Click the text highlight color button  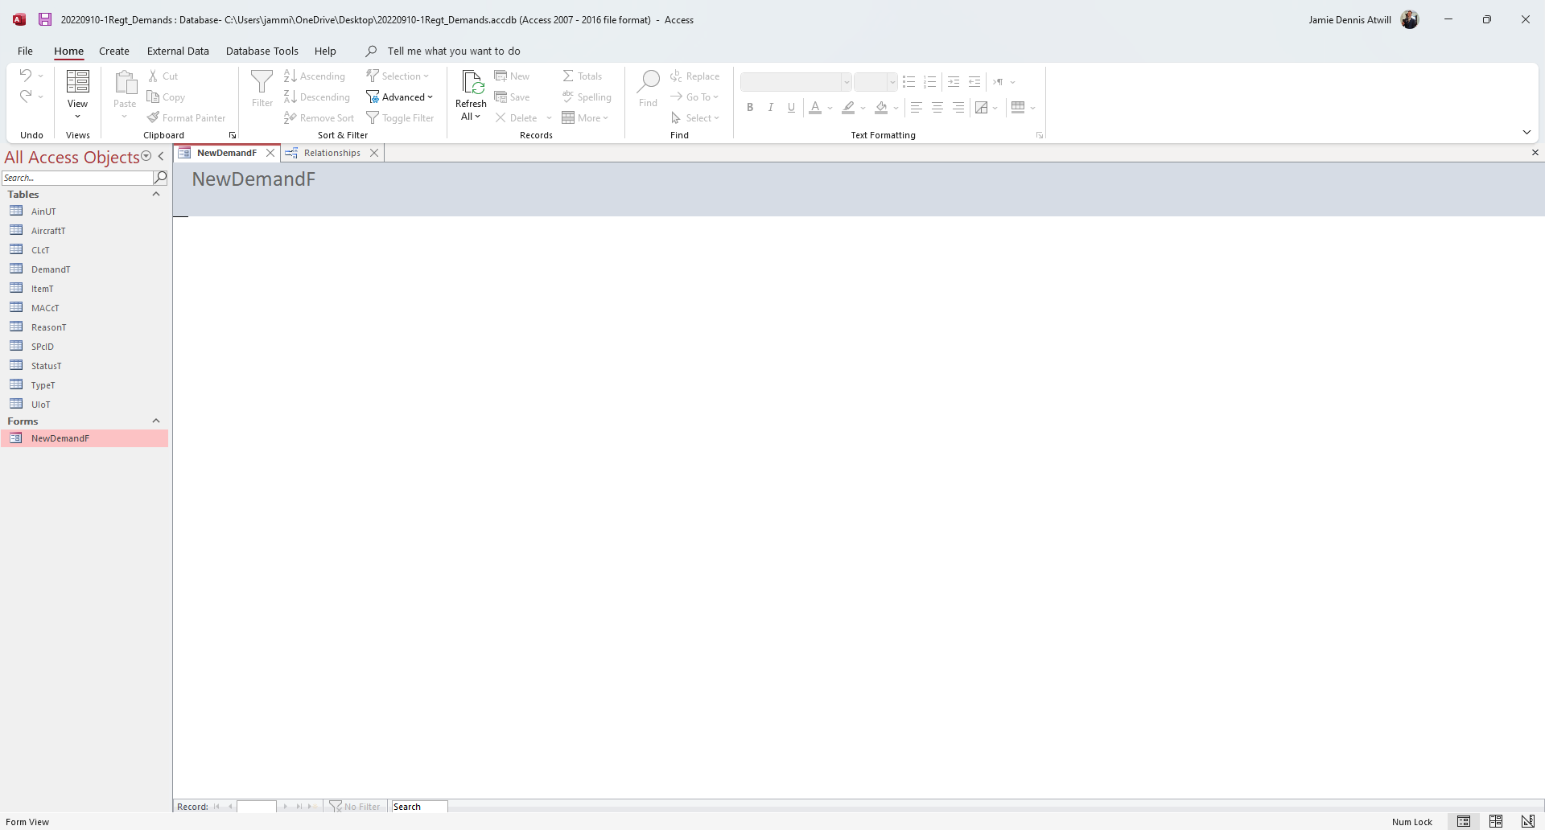tap(848, 108)
